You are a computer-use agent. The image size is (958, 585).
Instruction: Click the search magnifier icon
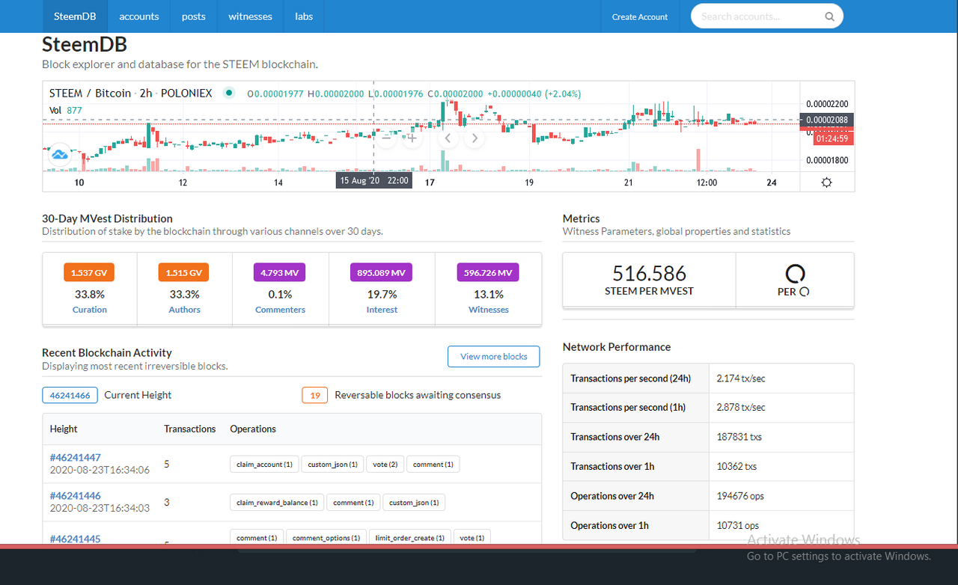tap(829, 16)
